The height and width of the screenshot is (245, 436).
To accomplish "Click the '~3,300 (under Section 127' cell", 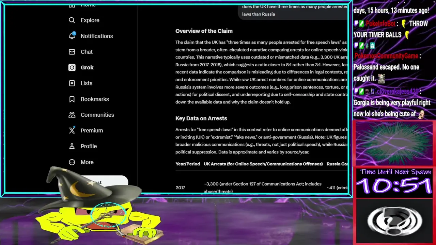I will (x=262, y=187).
